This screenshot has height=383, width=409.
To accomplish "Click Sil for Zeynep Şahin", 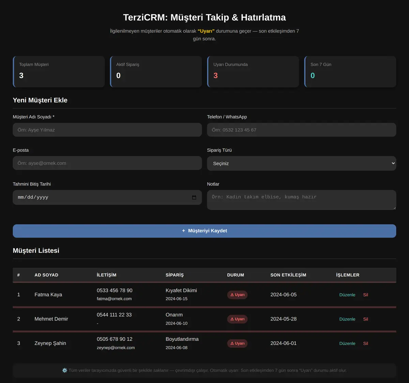I will pos(365,343).
